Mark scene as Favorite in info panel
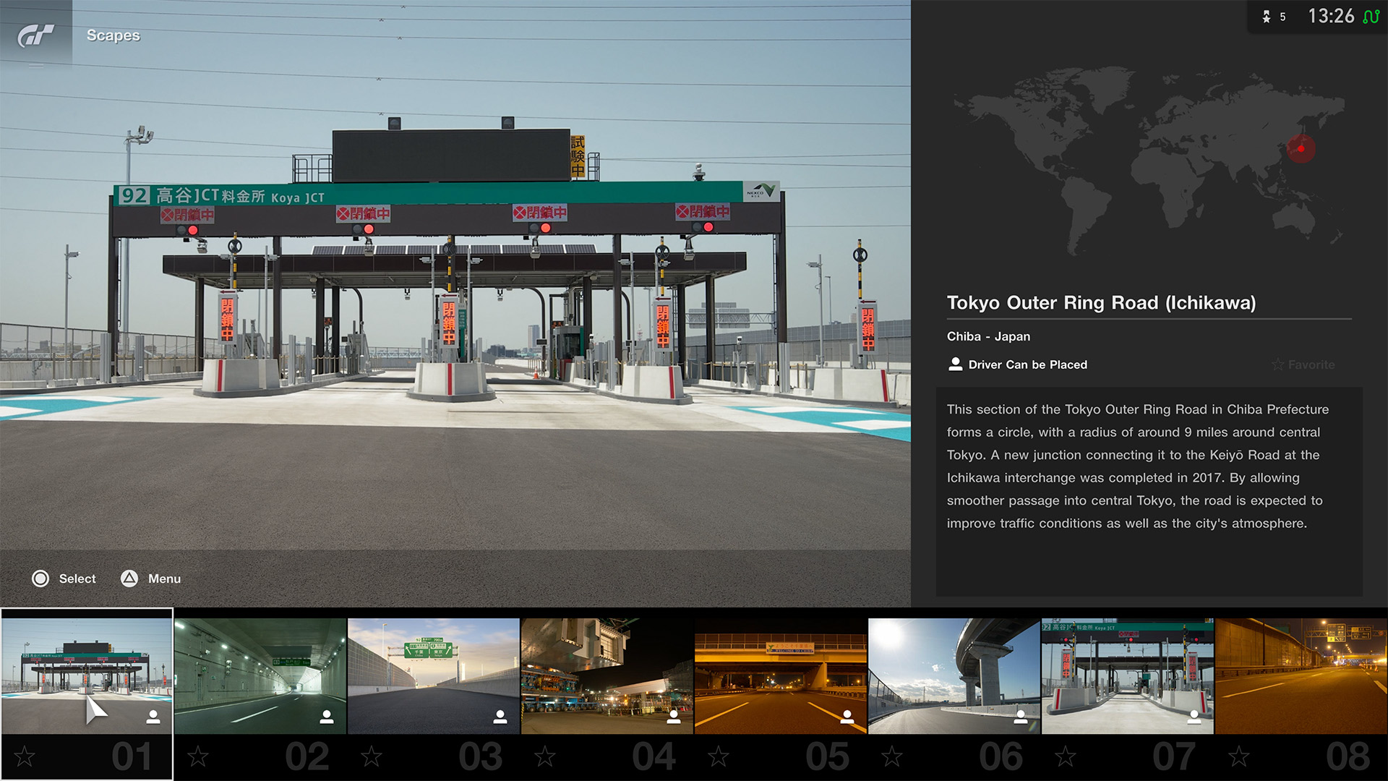The width and height of the screenshot is (1388, 781). pyautogui.click(x=1303, y=364)
